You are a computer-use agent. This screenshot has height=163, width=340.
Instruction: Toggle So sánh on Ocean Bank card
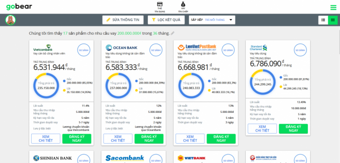pyautogui.click(x=156, y=50)
